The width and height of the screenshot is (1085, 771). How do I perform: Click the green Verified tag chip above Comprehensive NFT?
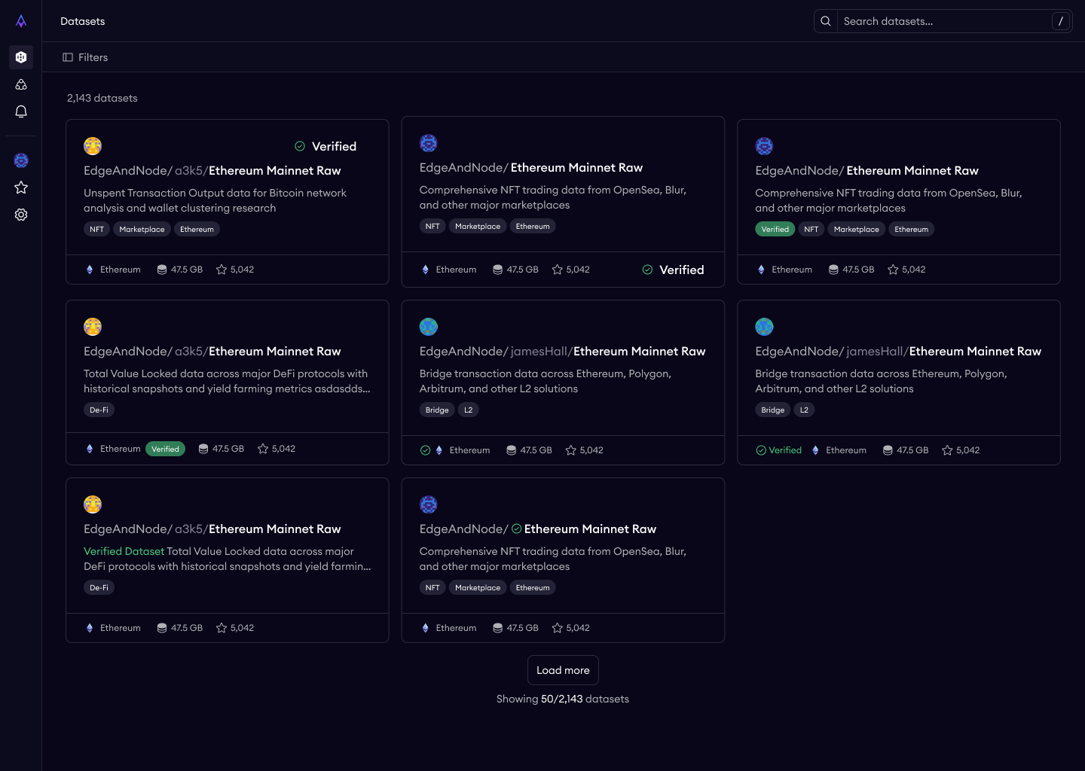click(x=775, y=230)
